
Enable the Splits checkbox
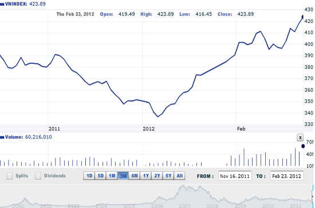tap(9, 176)
